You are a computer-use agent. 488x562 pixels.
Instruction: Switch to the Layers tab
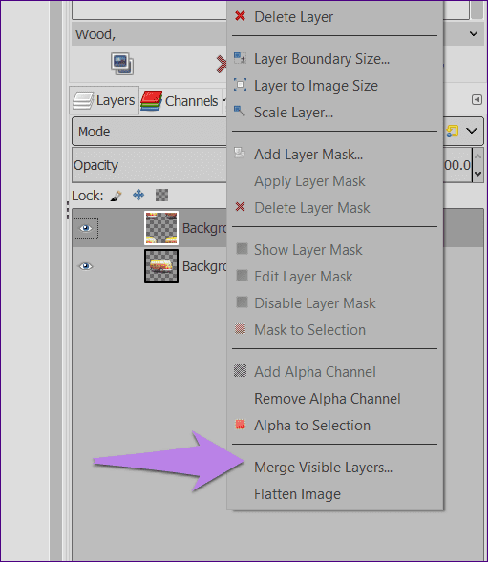[104, 100]
